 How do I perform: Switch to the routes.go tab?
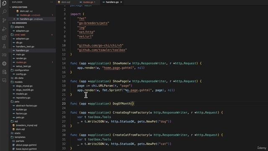[x=88, y=2]
